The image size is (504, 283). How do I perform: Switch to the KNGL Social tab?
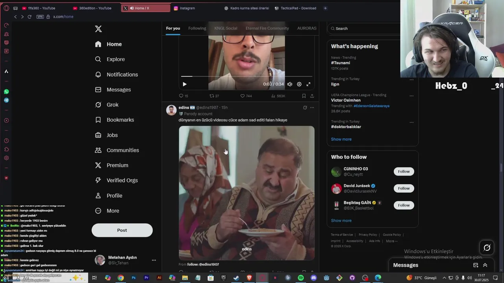point(226,28)
